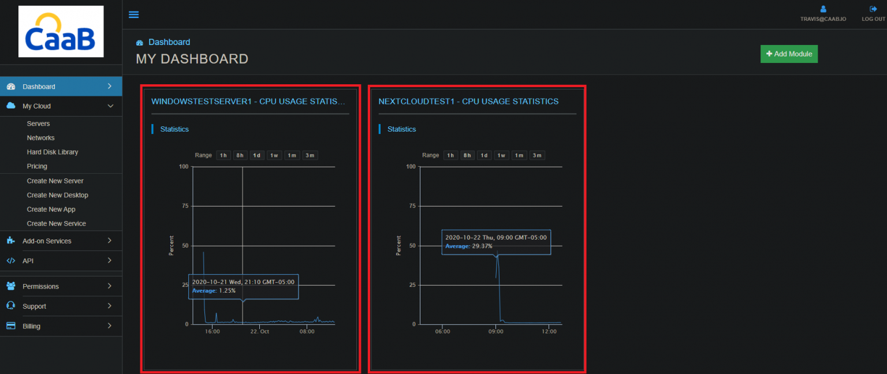The height and width of the screenshot is (374, 887).
Task: Click the Add-on Services puzzle icon
Action: (x=10, y=241)
